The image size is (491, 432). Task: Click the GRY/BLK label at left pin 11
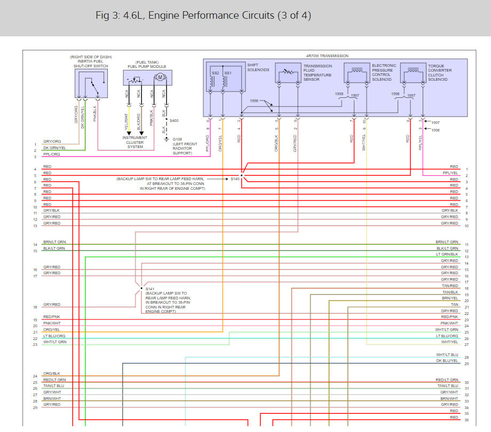51,211
